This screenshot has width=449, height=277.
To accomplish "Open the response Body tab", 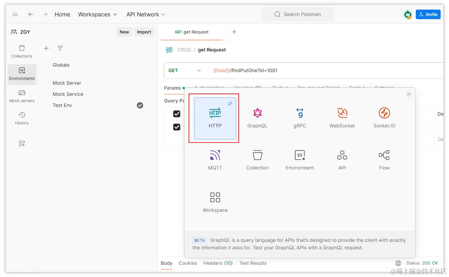I will click(x=167, y=263).
